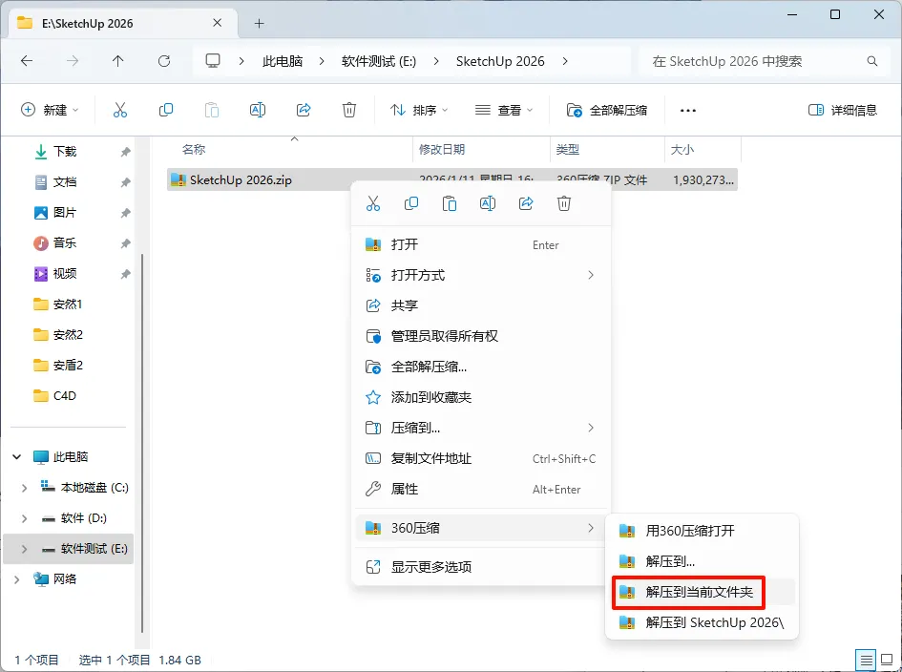The image size is (902, 672).
Task: Click the Rename icon in the context menu
Action: 488,203
